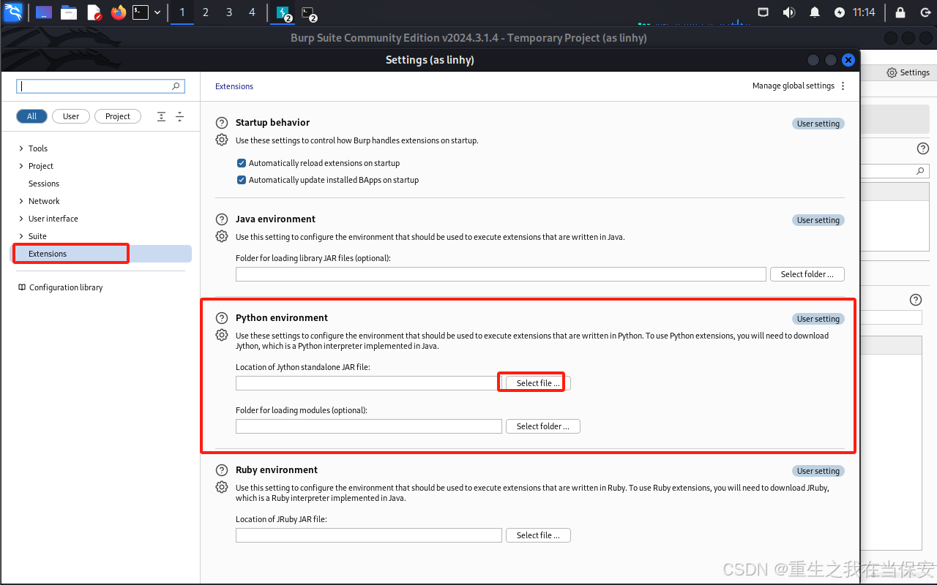This screenshot has width=937, height=585.
Task: Expand the Suite tree node
Action: (20, 236)
